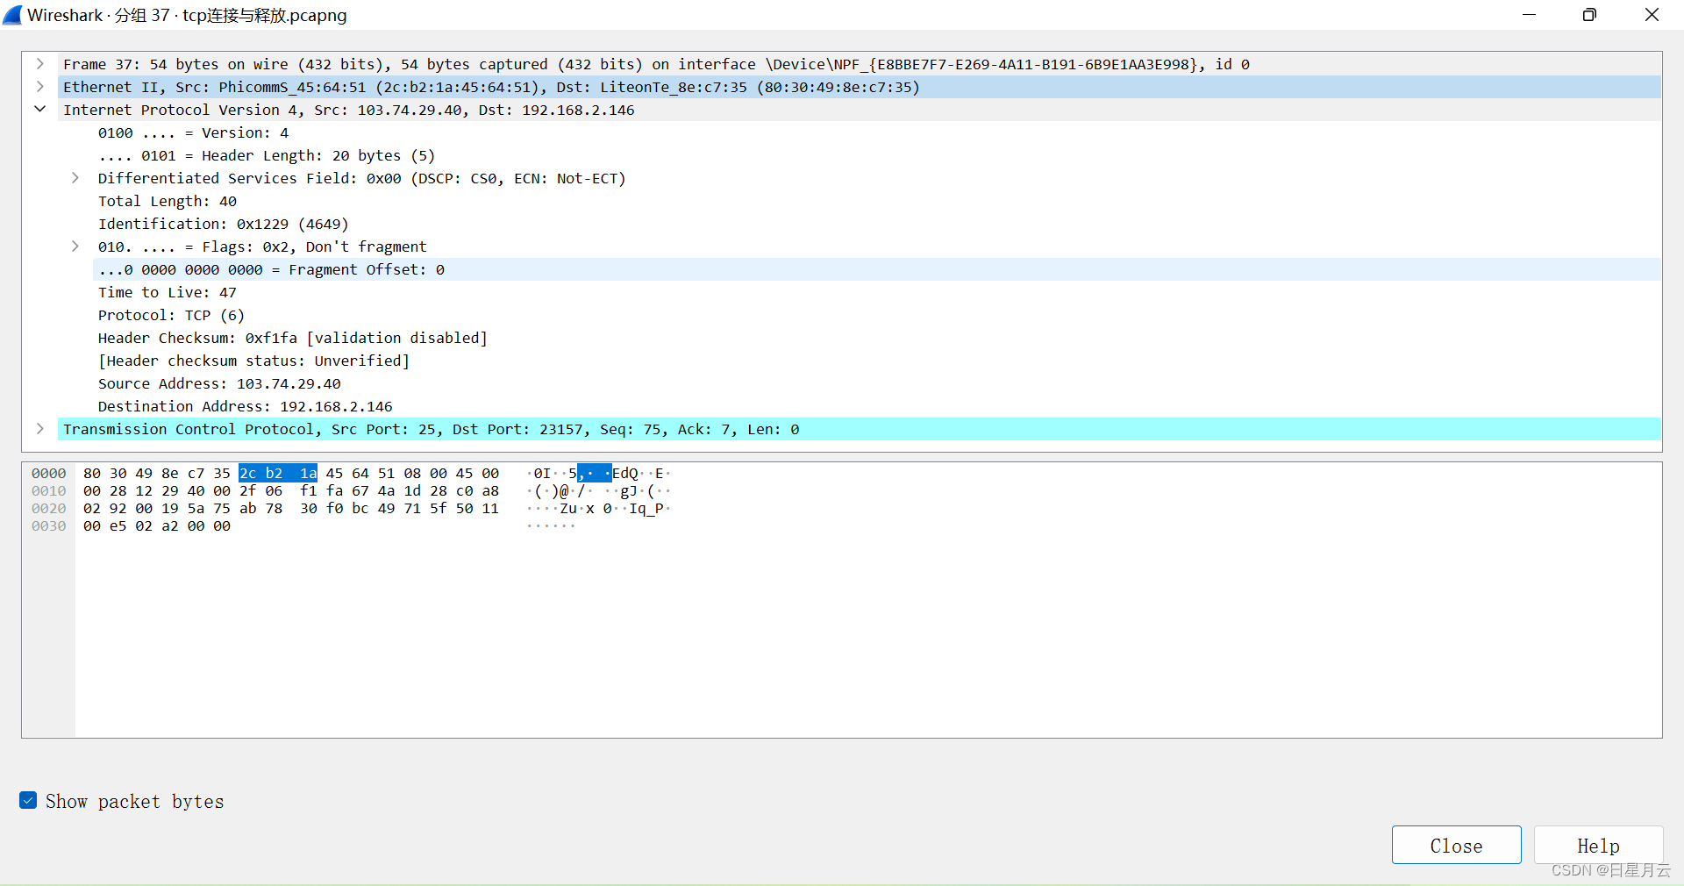Click hex offset 0000 row label
This screenshot has height=886, width=1684.
[49, 473]
